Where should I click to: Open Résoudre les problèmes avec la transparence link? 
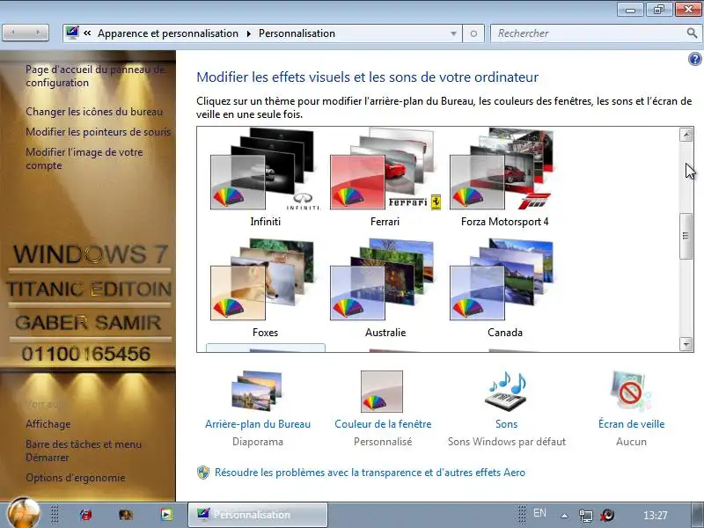[x=370, y=473]
